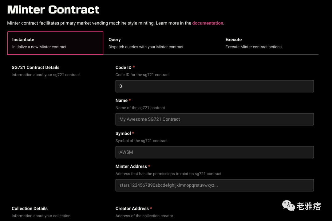Click 'Initialize a new Minter contract' description
This screenshot has width=332, height=221.
(39, 47)
